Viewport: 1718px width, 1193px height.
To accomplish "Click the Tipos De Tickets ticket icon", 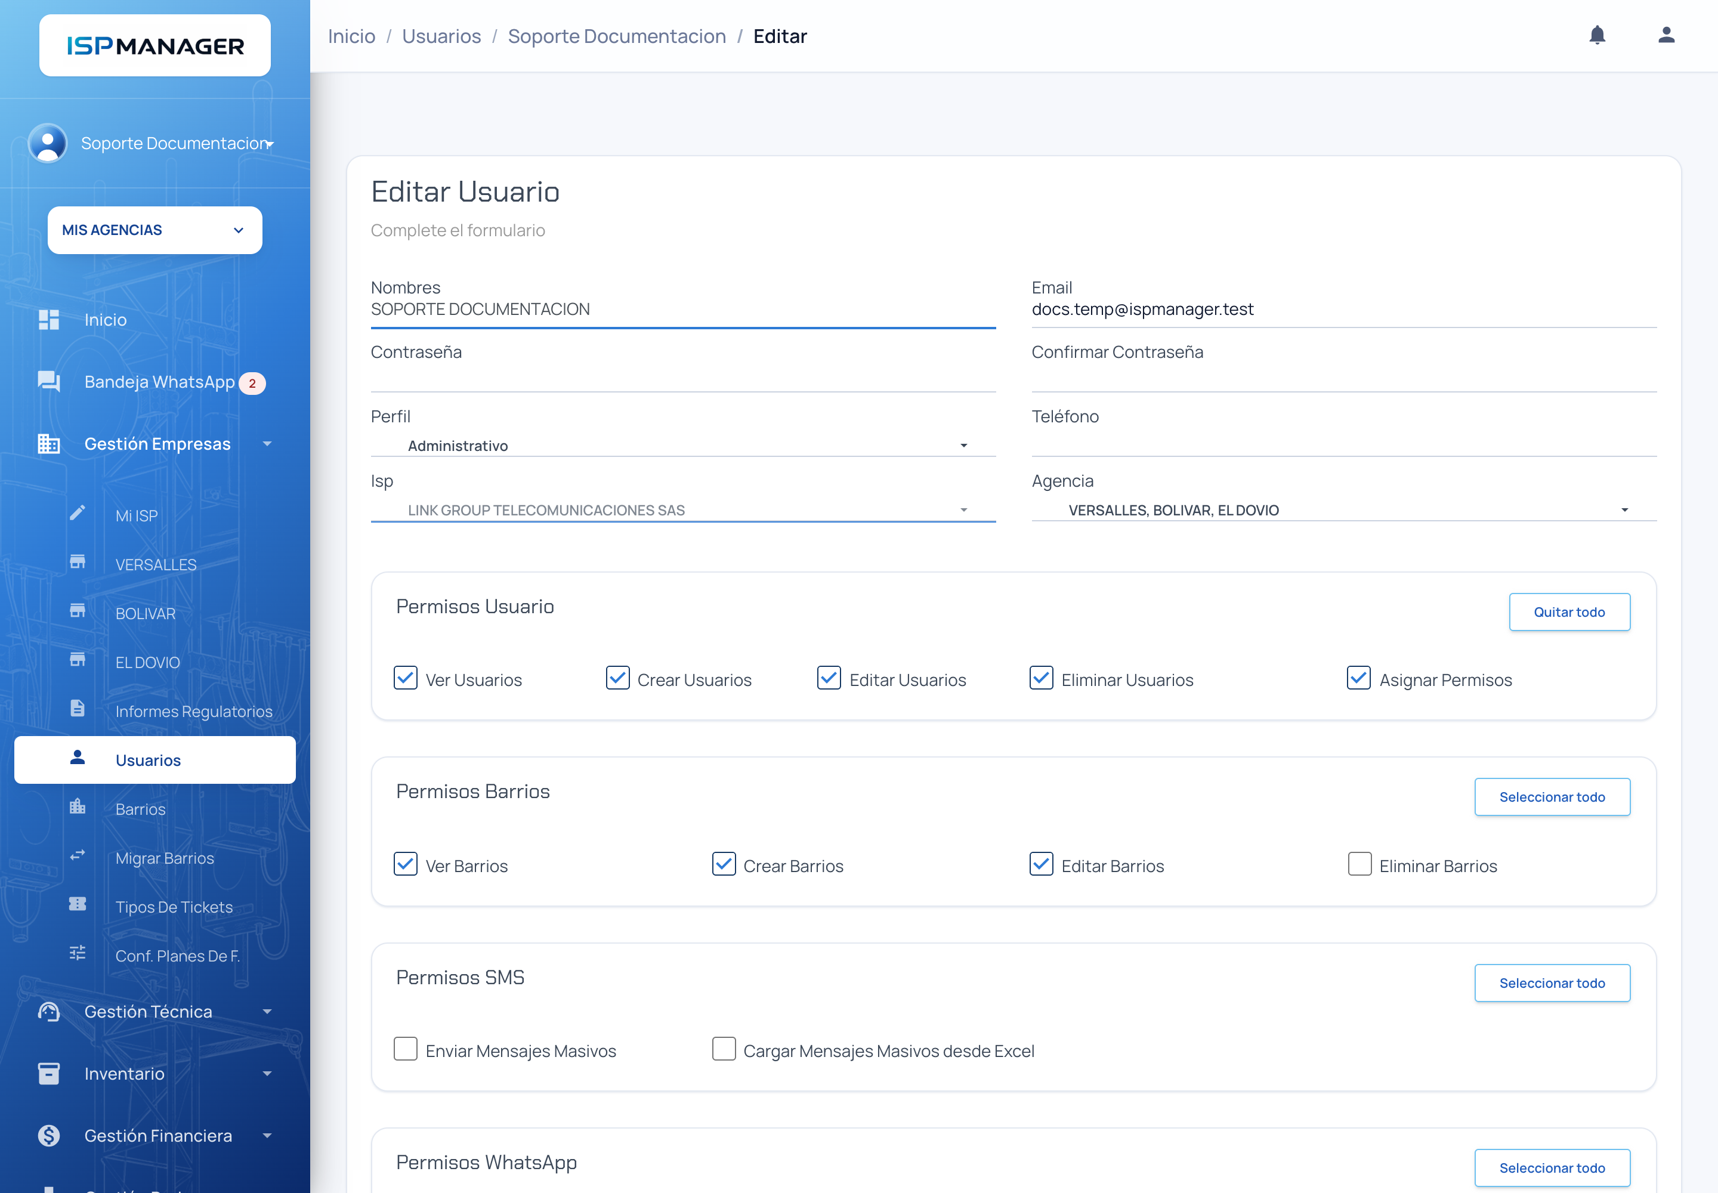I will (x=77, y=904).
